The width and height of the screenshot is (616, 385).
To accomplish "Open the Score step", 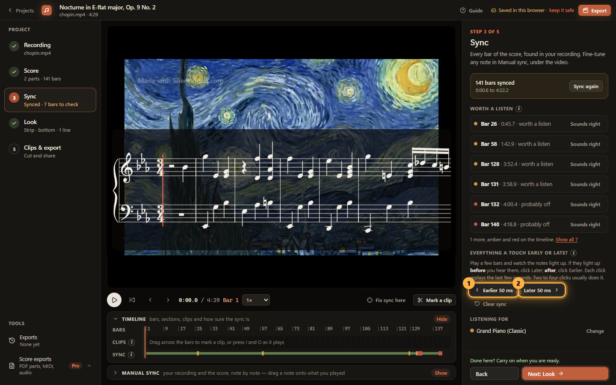I will [50, 74].
